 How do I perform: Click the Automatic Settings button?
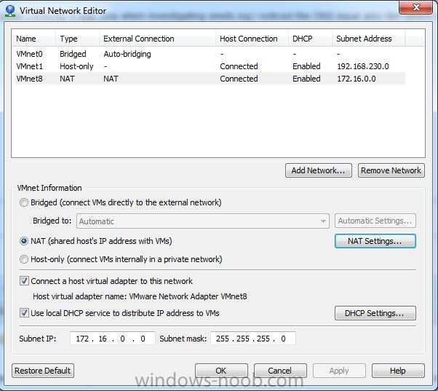tap(375, 221)
